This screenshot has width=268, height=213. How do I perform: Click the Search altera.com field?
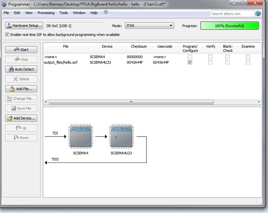(x=232, y=14)
